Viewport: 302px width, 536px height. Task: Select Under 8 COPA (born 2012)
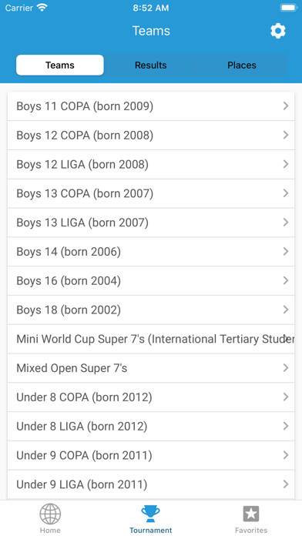(x=151, y=397)
